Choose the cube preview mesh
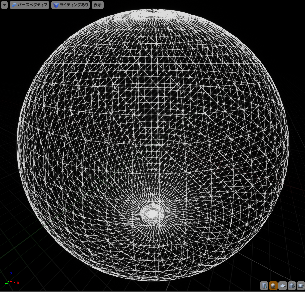Image resolution: width=305 pixels, height=292 pixels. [x=292, y=286]
